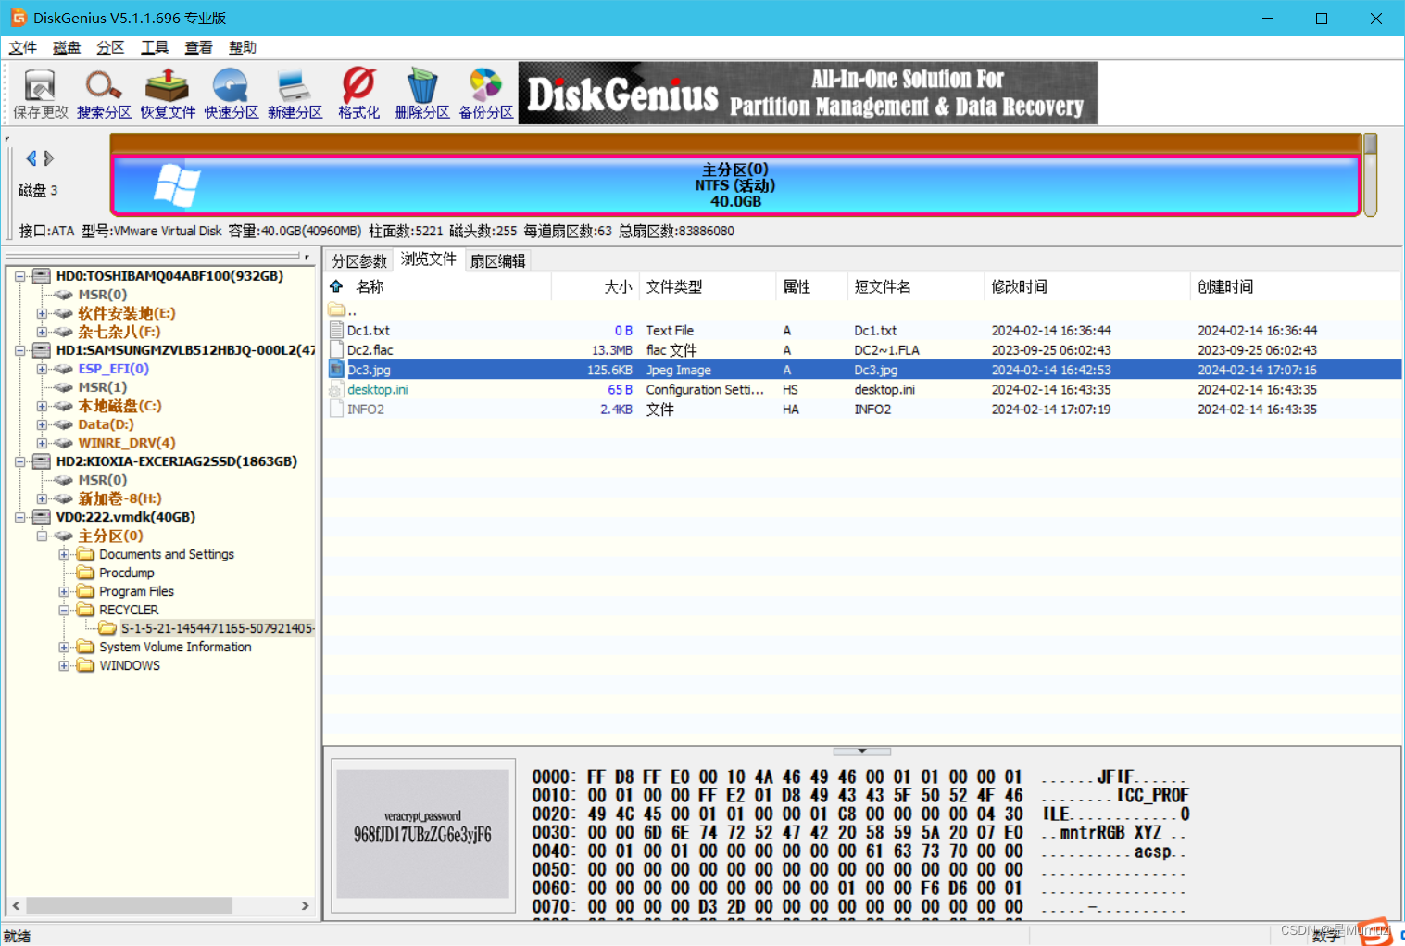Select the desktop.ini file entry
The height and width of the screenshot is (946, 1405).
tap(379, 389)
